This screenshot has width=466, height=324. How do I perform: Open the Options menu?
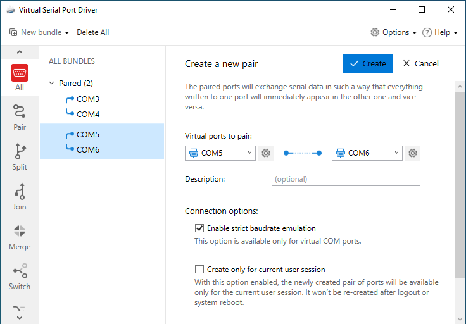coord(393,32)
